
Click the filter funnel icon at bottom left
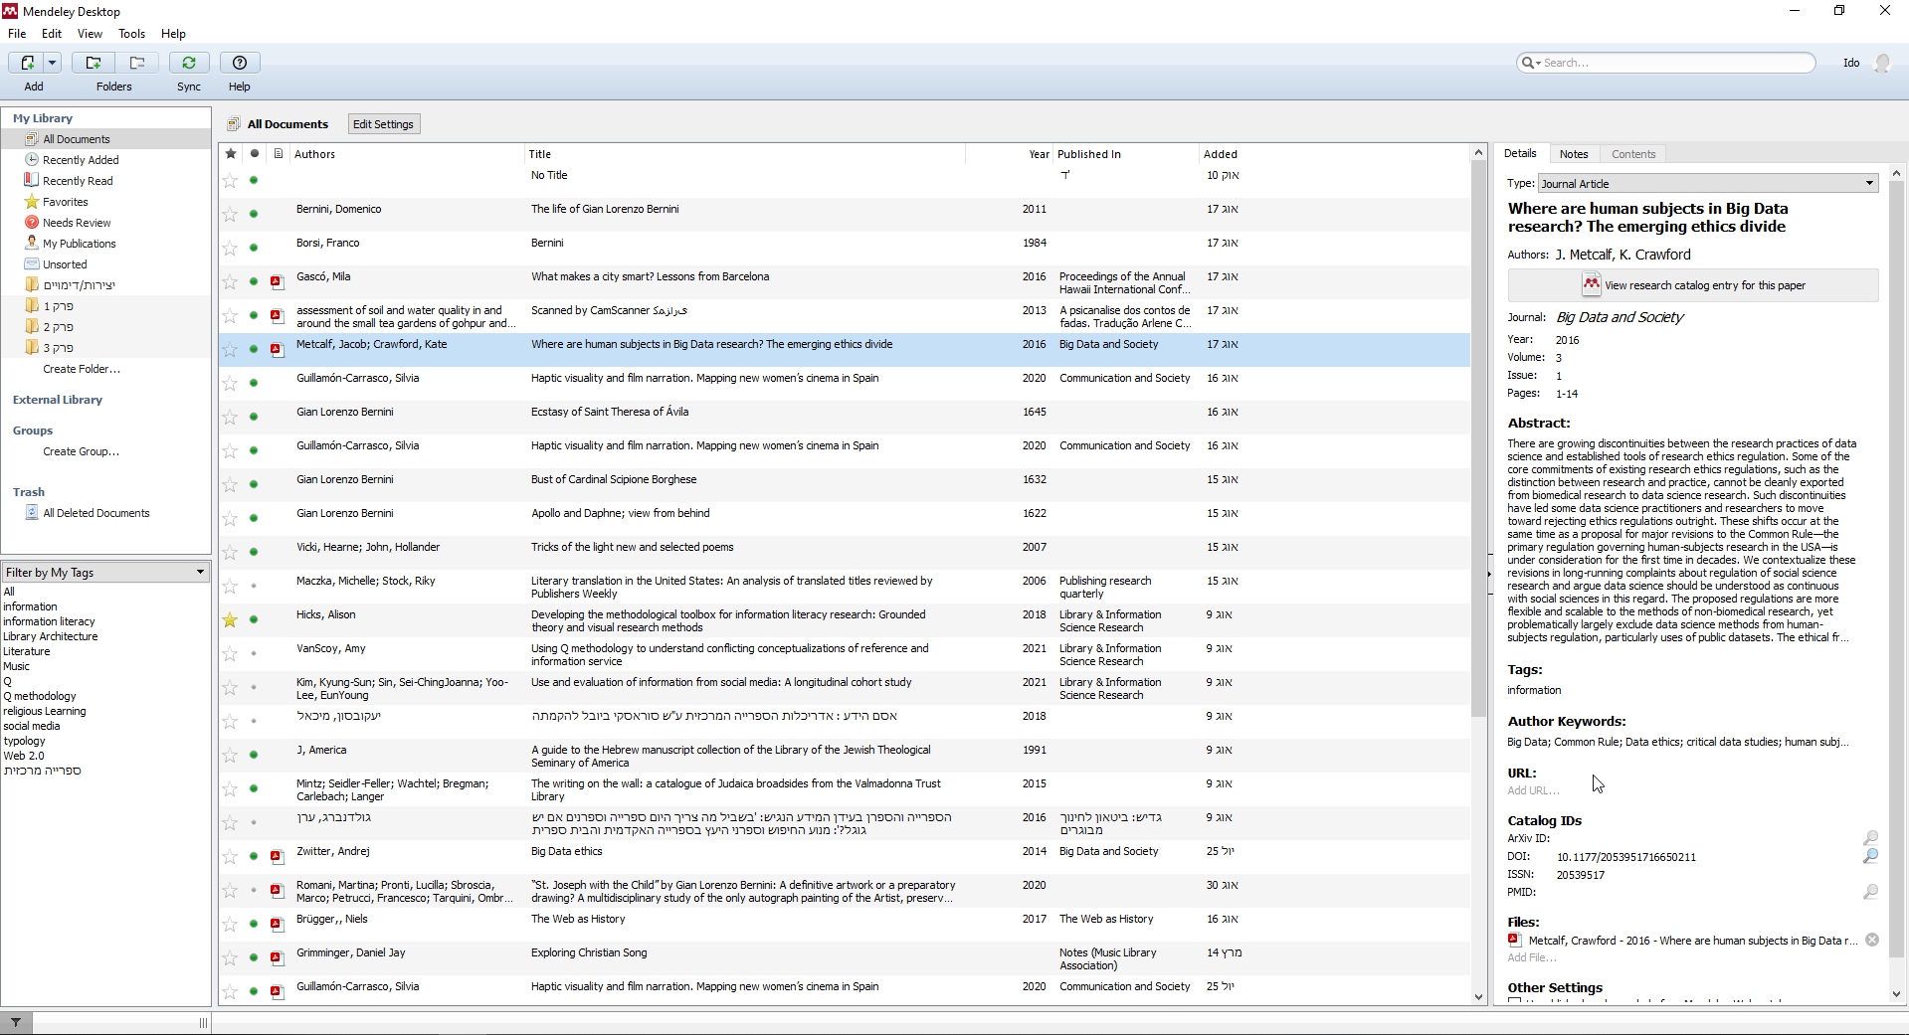pyautogui.click(x=16, y=1022)
